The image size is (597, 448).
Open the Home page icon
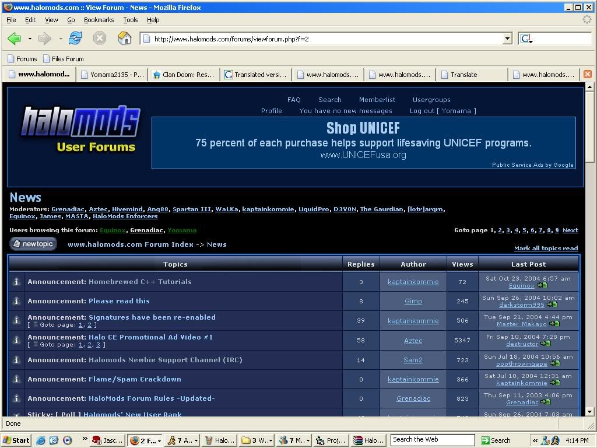tap(124, 38)
